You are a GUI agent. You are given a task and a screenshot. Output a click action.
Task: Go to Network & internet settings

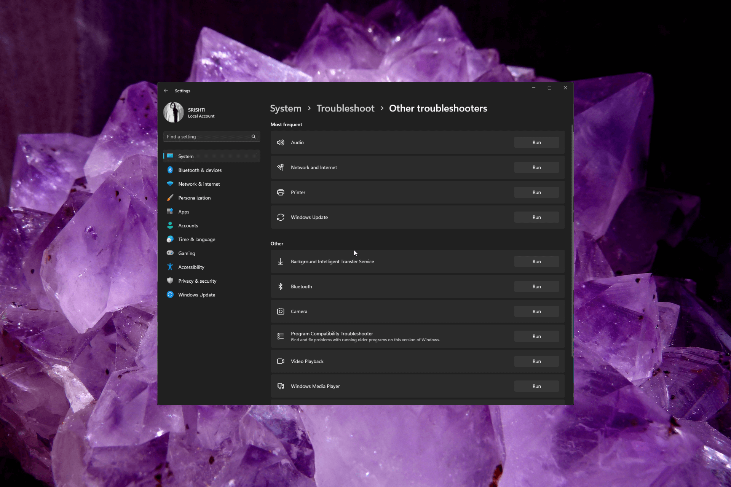pos(212,184)
